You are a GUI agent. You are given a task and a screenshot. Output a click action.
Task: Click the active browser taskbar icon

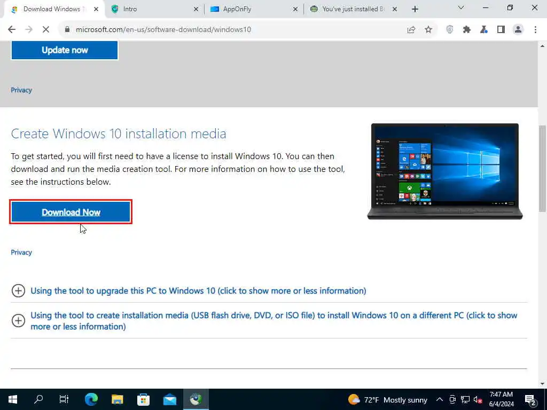(x=196, y=399)
